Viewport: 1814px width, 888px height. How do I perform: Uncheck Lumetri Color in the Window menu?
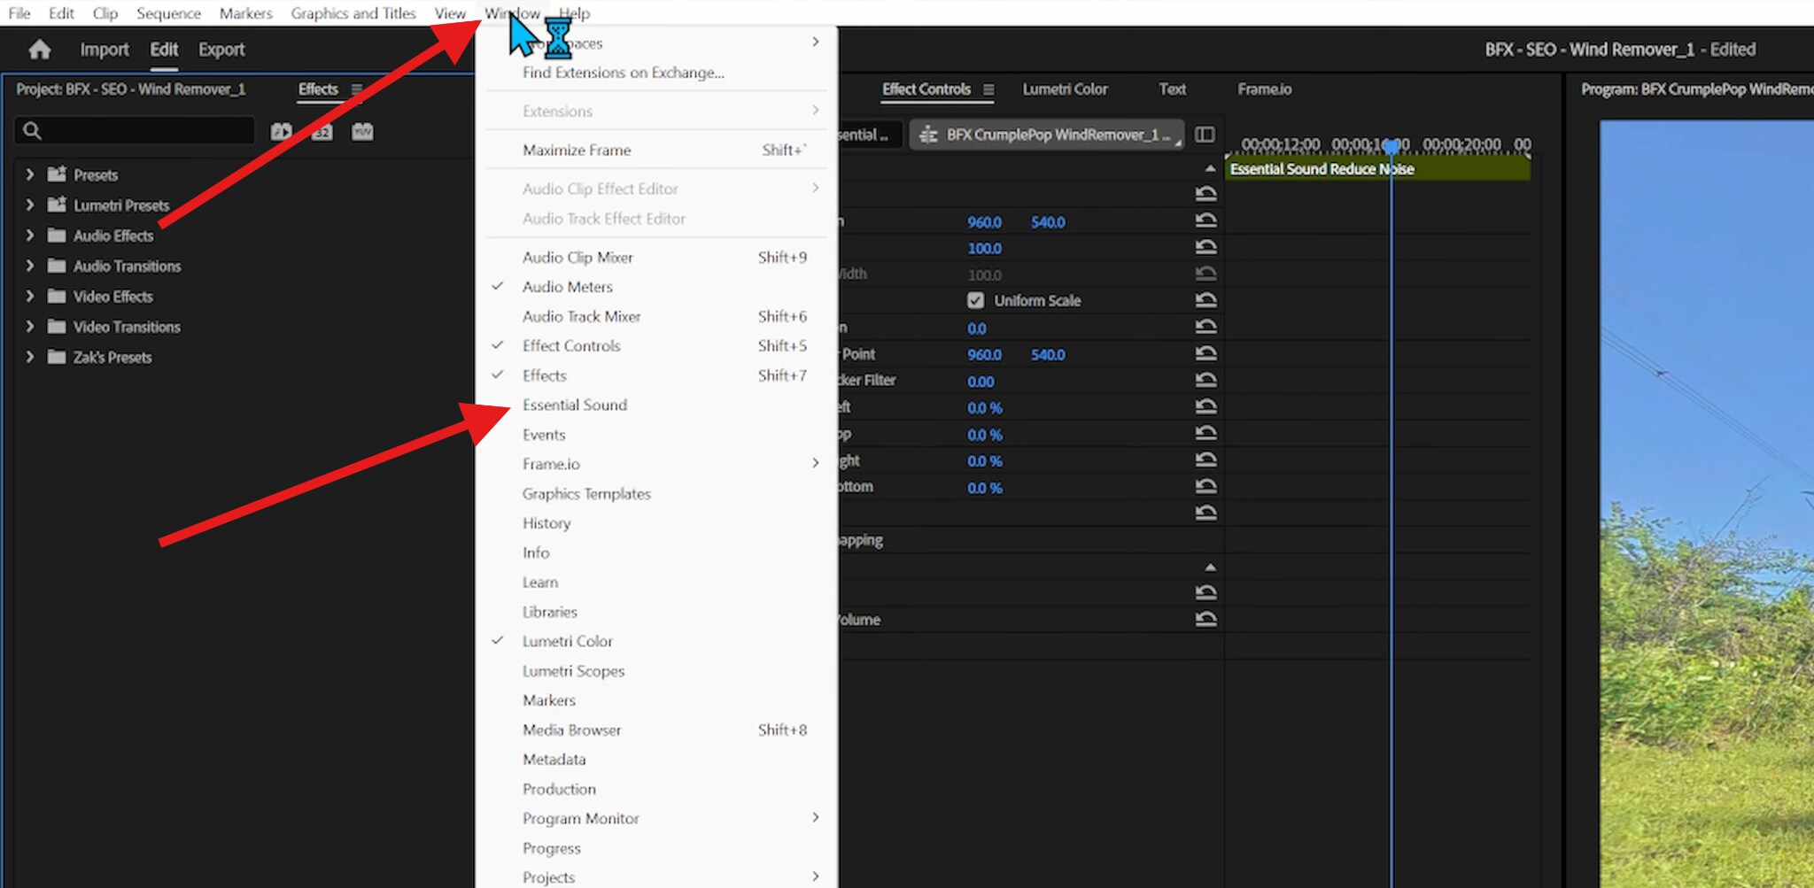pyautogui.click(x=568, y=641)
